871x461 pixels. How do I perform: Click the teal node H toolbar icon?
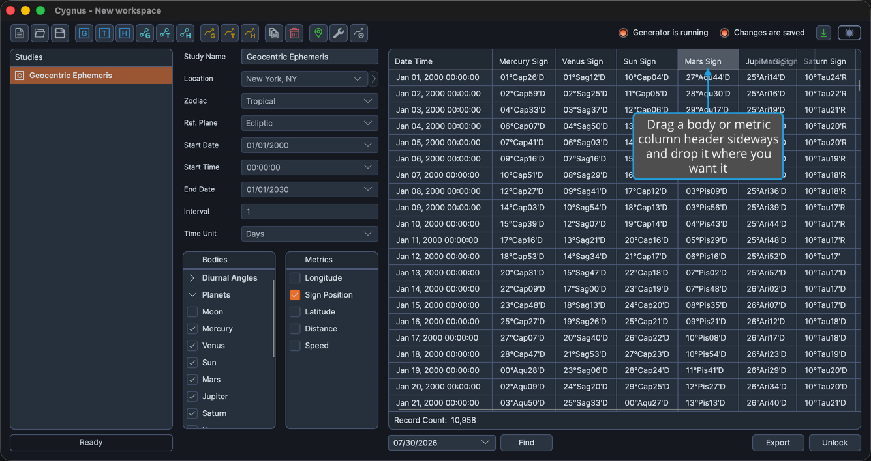[185, 33]
